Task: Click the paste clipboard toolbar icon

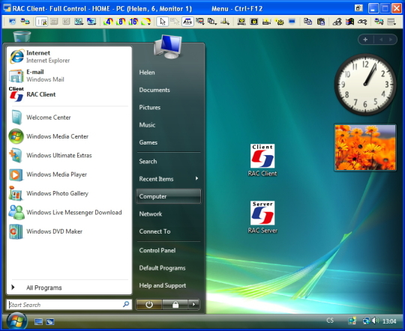Action: click(x=320, y=22)
